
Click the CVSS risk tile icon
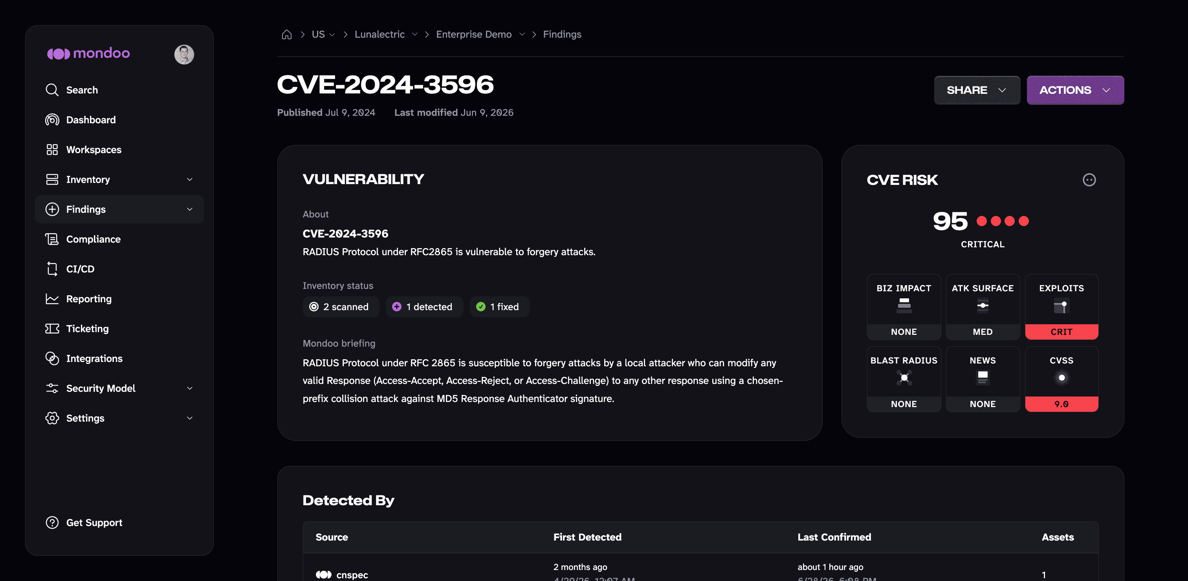click(x=1061, y=378)
